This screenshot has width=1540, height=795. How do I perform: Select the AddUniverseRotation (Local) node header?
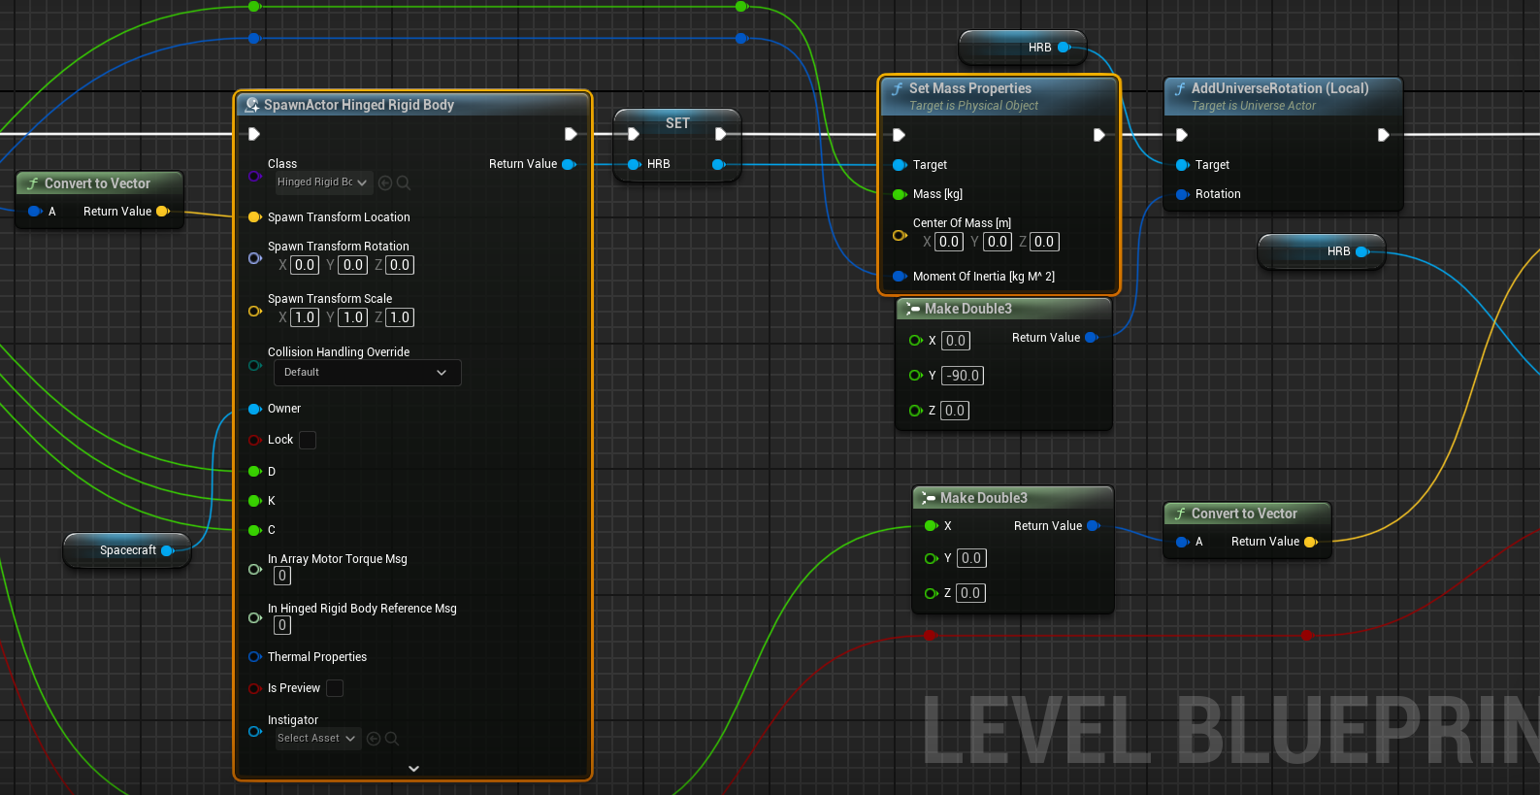click(1279, 88)
